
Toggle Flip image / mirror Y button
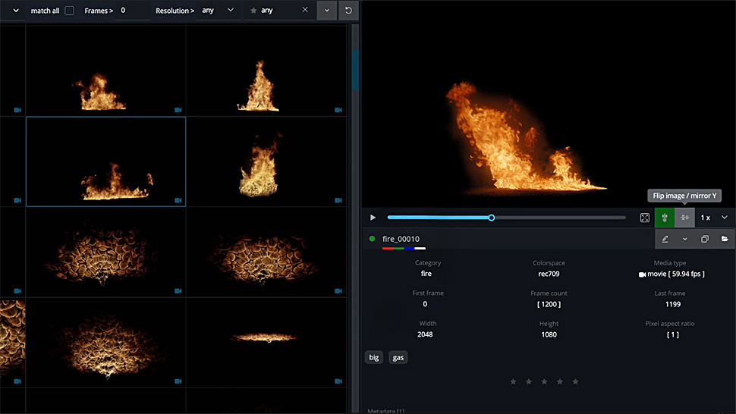(x=684, y=218)
